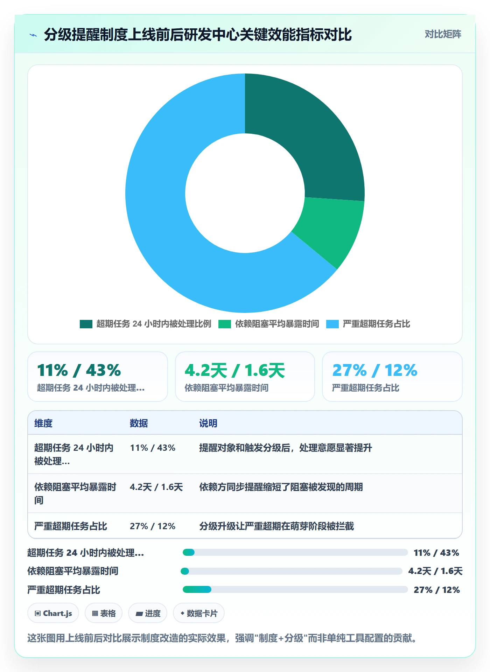Screen dimensions: 490x672
Task: Click the square icon in the Chart.js chip
Action: point(38,613)
